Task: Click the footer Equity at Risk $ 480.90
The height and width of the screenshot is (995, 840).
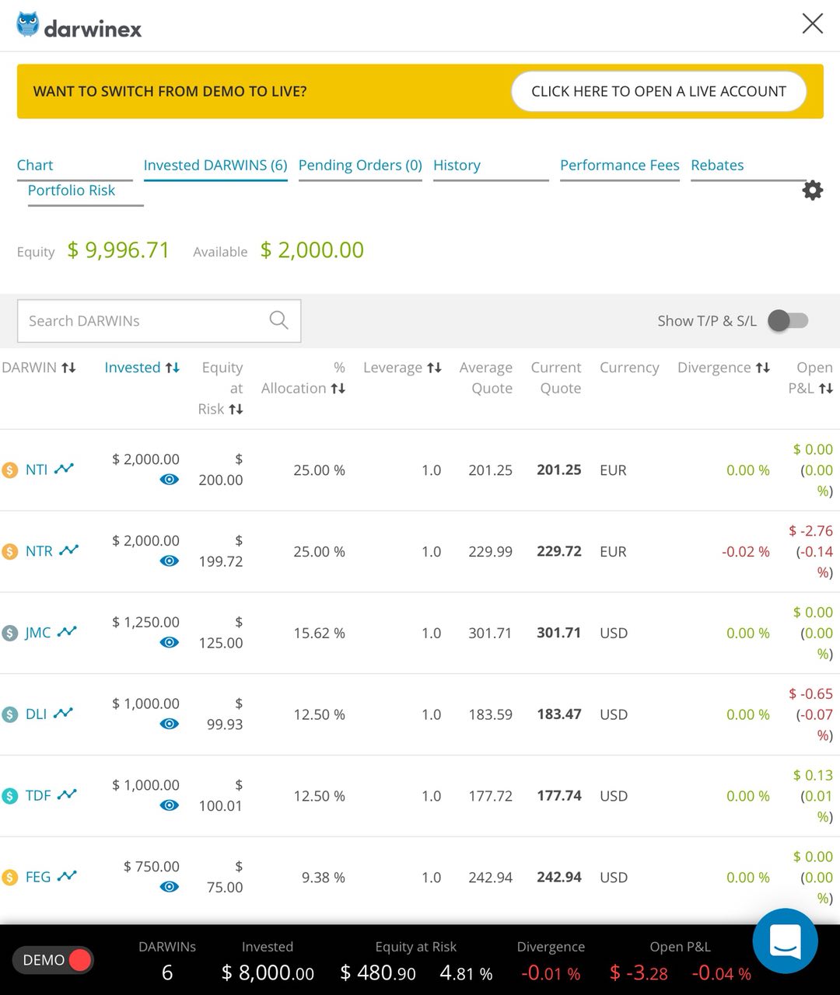Action: pyautogui.click(x=378, y=973)
